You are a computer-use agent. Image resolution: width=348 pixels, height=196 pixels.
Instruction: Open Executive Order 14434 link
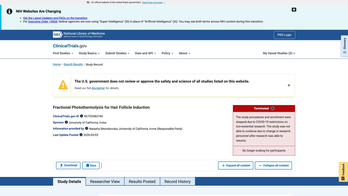click(43, 22)
